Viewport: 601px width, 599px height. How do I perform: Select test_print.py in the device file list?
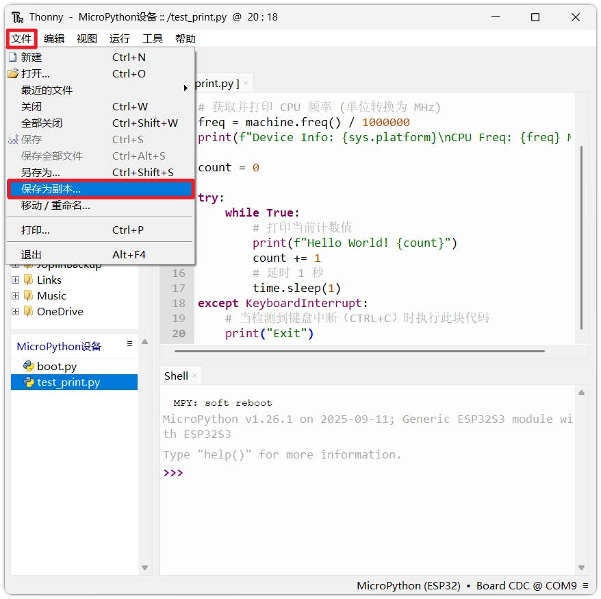pos(68,382)
